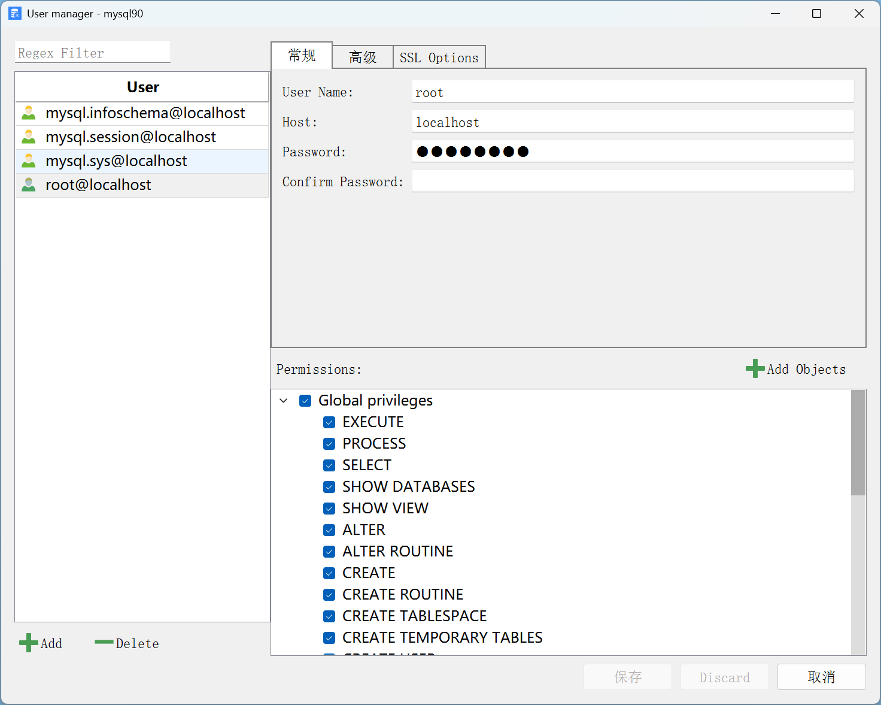The image size is (881, 705).
Task: Click the Global privileges label
Action: click(x=375, y=401)
